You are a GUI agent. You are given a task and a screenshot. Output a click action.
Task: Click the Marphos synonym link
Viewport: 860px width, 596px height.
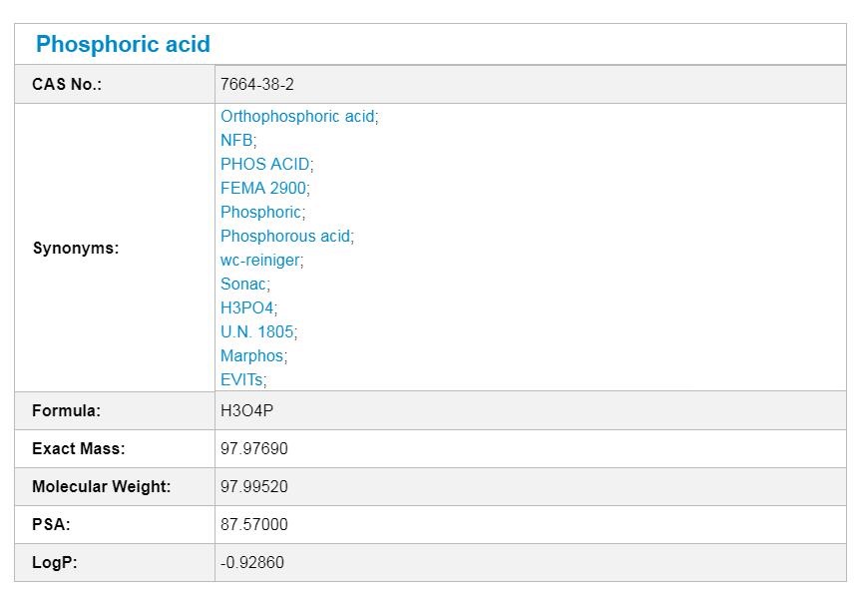[x=252, y=355]
